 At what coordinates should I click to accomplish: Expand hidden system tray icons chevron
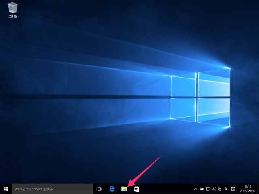tap(195, 189)
